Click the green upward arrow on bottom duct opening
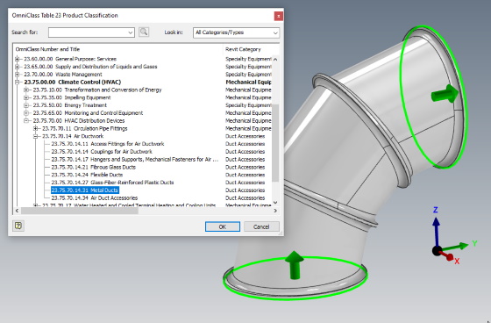Image resolution: width=491 pixels, height=323 pixels. (x=295, y=265)
